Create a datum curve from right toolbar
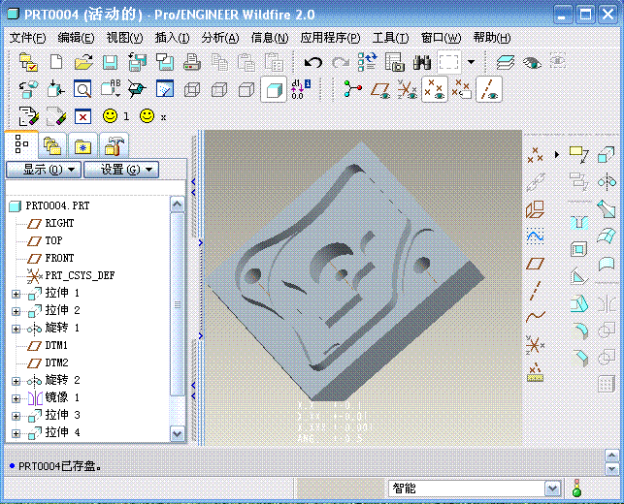Viewport: 624px width, 504px height. click(x=536, y=317)
